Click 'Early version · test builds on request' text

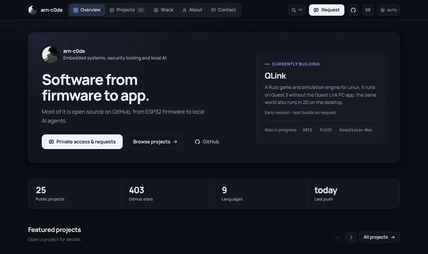coord(300,113)
